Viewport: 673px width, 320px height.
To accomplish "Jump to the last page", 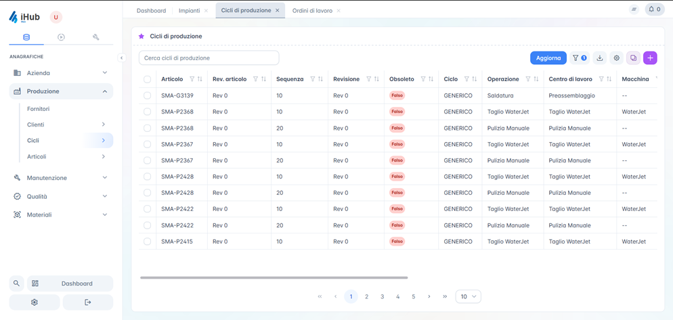I will click(x=445, y=296).
